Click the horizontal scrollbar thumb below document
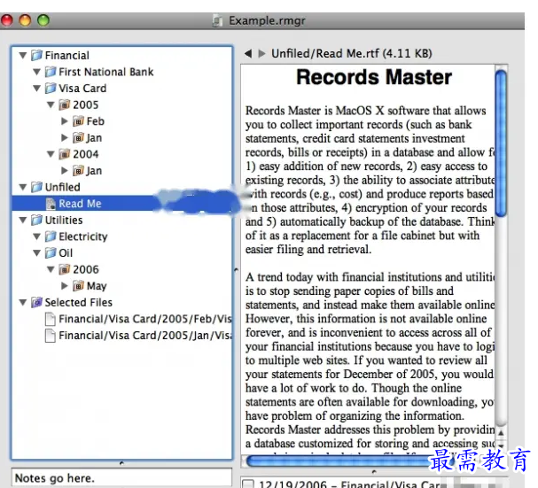Image resolution: width=538 pixels, height=488 pixels. [x=350, y=461]
